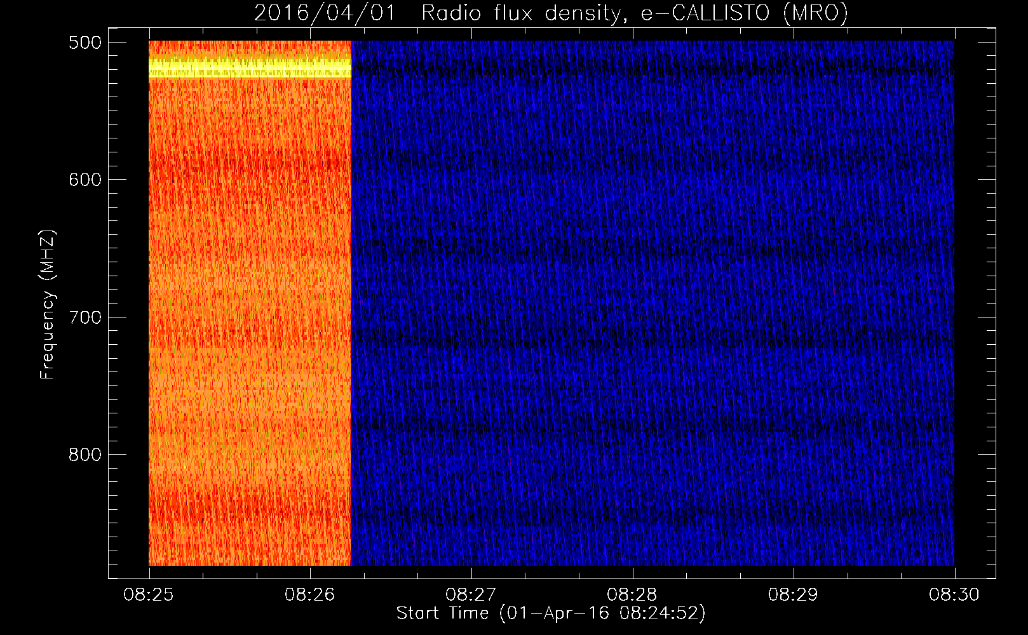Click the 08:28 time tick label

coord(632,595)
